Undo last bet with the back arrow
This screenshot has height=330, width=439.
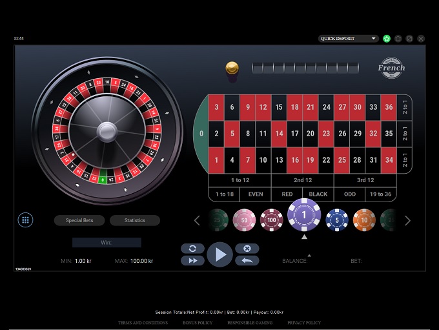[247, 261]
